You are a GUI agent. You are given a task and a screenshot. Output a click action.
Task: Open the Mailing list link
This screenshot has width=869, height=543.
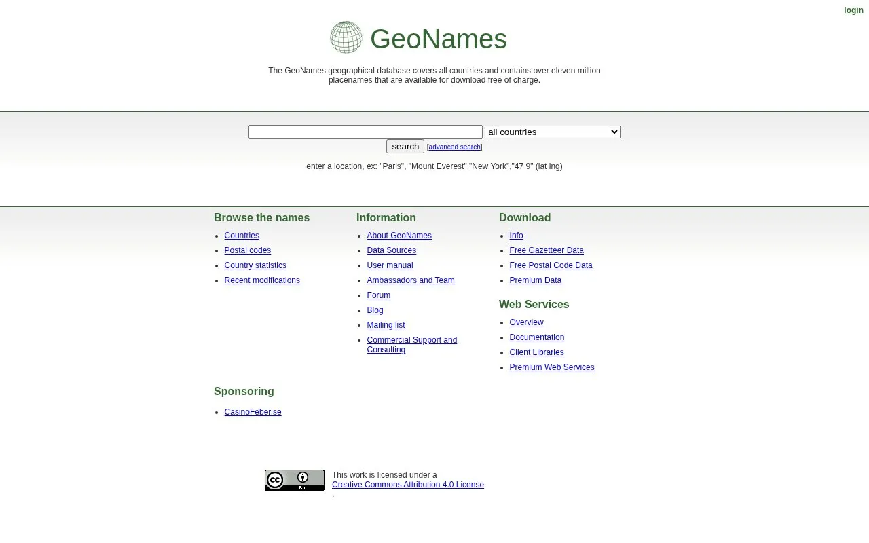[x=386, y=325]
